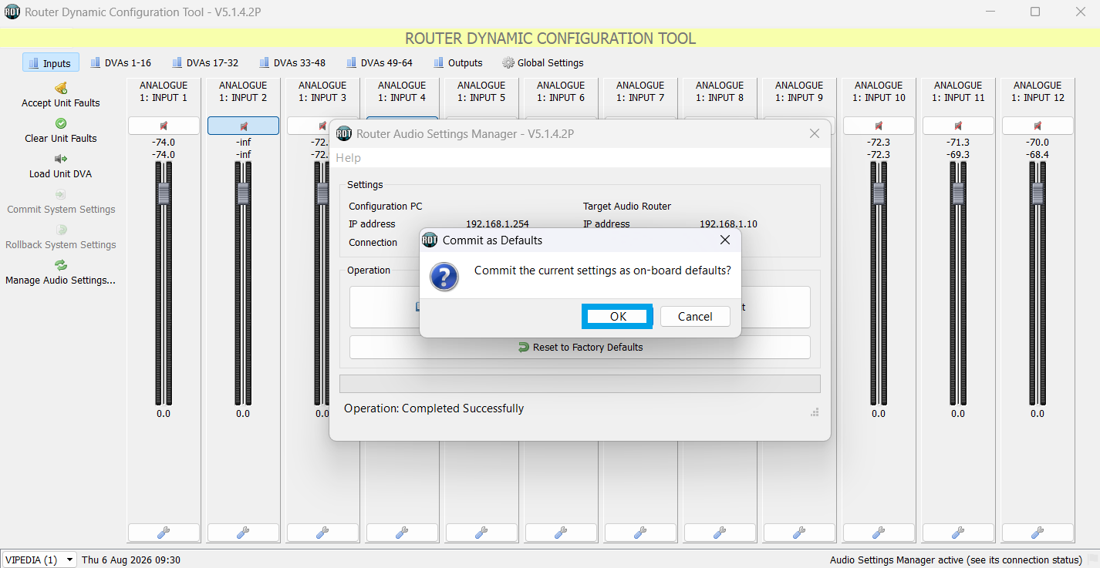Open INPUT 10 wrench settings
The image size is (1100, 568).
(x=879, y=533)
